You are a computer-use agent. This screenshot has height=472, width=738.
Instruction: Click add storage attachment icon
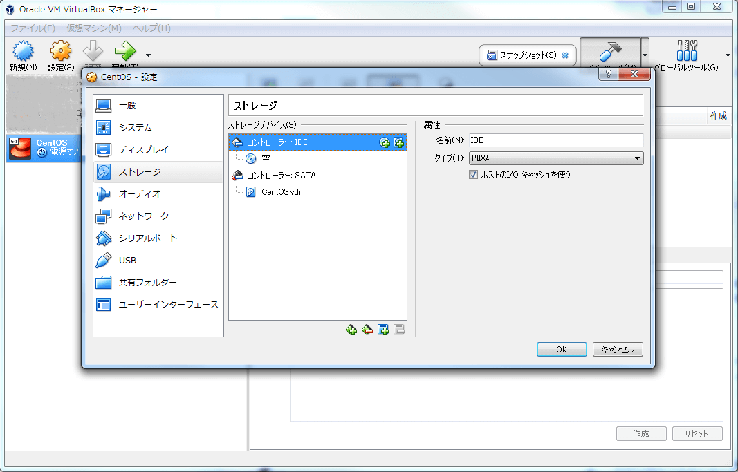[x=383, y=330]
